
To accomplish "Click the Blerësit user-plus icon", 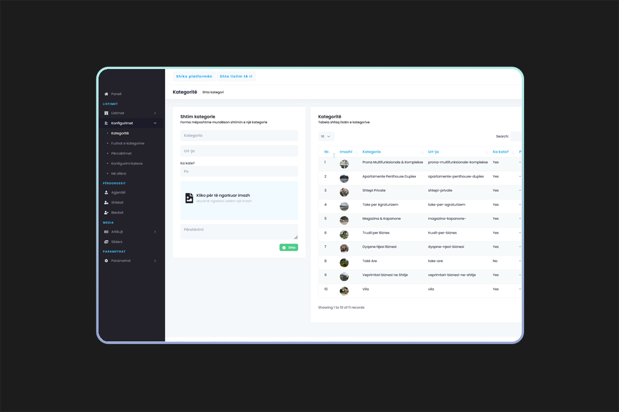I will tap(106, 213).
